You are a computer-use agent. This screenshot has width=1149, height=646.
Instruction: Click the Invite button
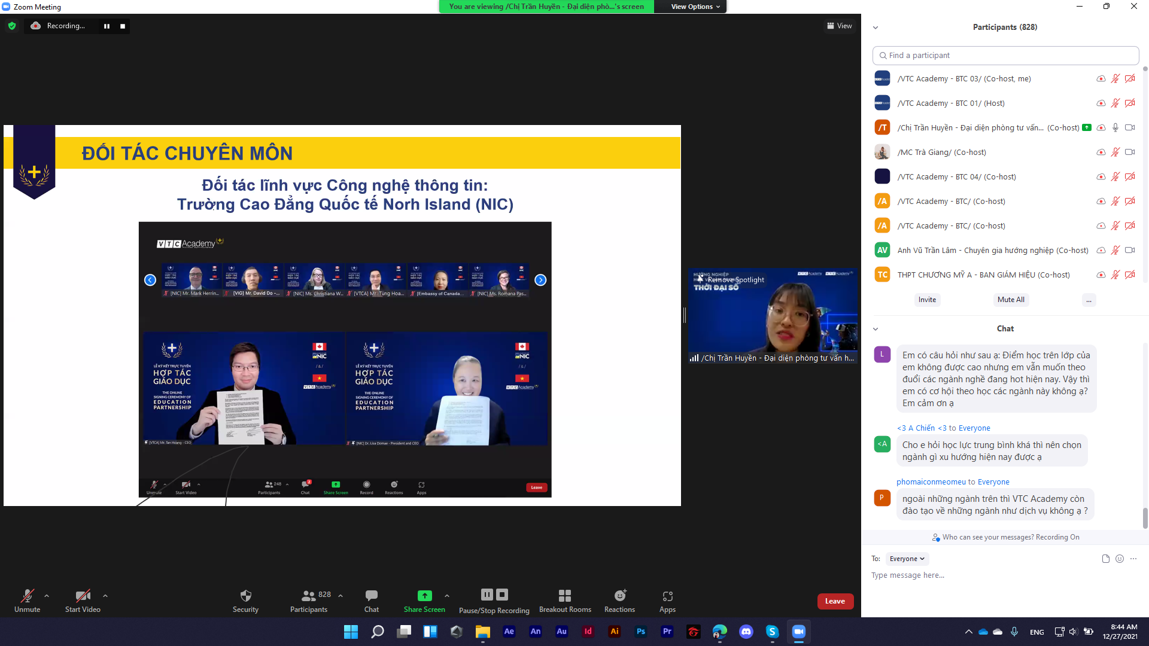click(x=927, y=300)
